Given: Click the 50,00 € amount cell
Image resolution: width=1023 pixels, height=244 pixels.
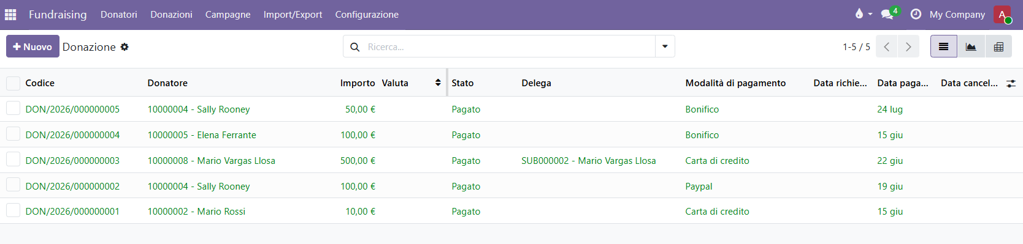Looking at the screenshot, I should 360,109.
